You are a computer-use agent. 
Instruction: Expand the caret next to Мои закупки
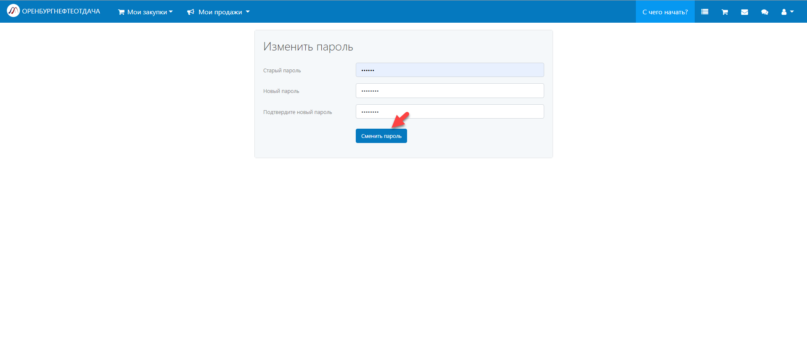click(171, 12)
